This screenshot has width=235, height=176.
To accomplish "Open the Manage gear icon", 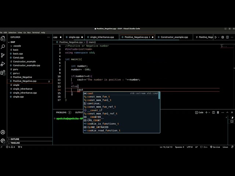I will tap(3, 141).
